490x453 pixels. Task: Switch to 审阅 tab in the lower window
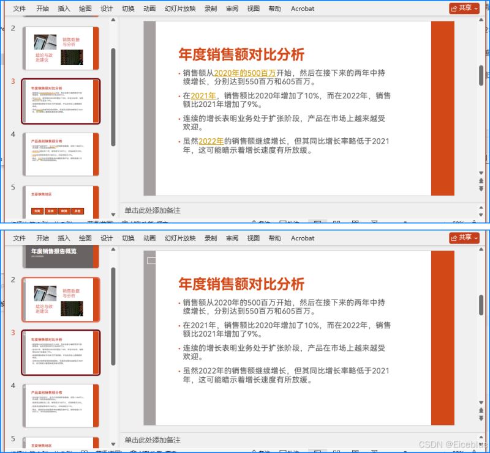click(x=232, y=238)
